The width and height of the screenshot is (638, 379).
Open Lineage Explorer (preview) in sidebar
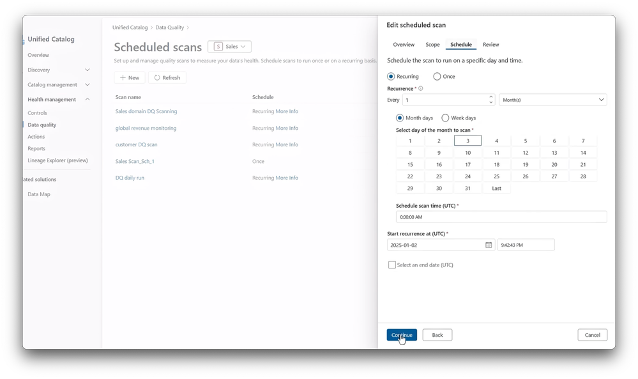pyautogui.click(x=57, y=160)
